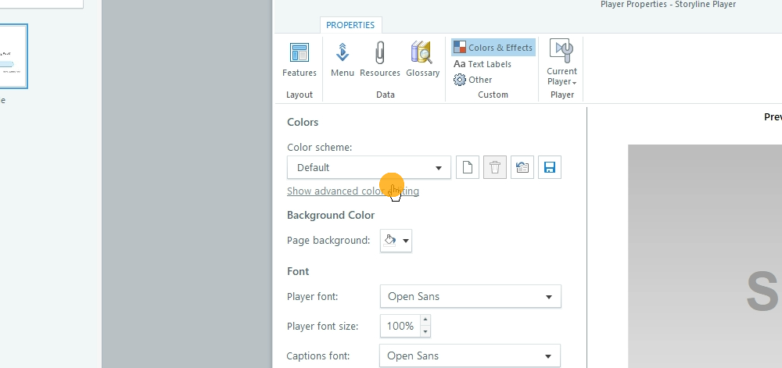Image resolution: width=782 pixels, height=368 pixels.
Task: Increase Player font size with up arrow
Action: click(x=425, y=320)
